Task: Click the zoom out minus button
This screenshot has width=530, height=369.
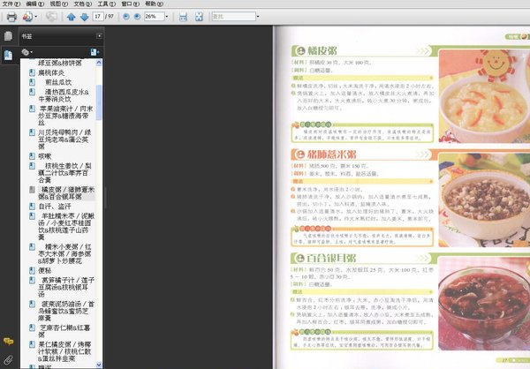Action: pyautogui.click(x=126, y=16)
